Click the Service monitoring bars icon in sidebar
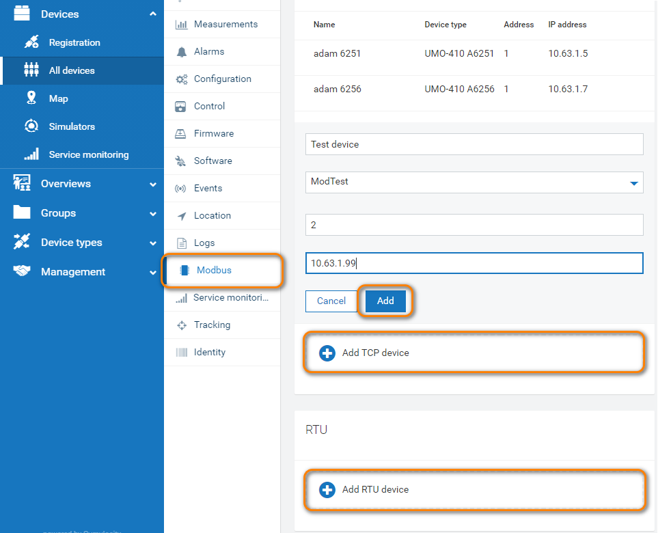The image size is (658, 533). pyautogui.click(x=31, y=154)
